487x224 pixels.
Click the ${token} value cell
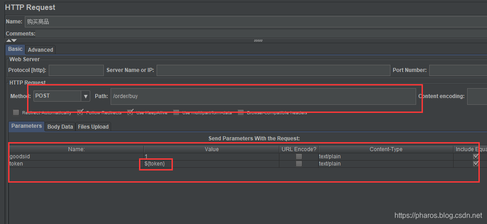click(x=211, y=164)
